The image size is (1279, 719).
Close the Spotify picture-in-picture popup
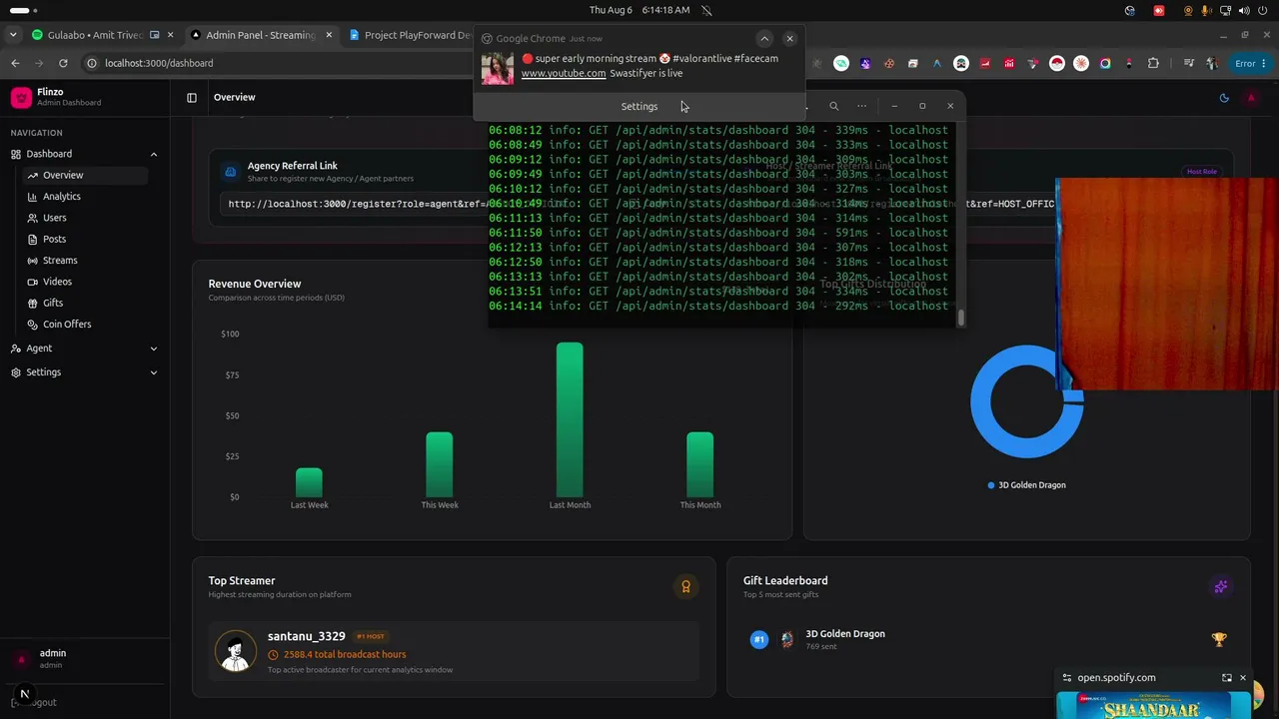click(1243, 678)
